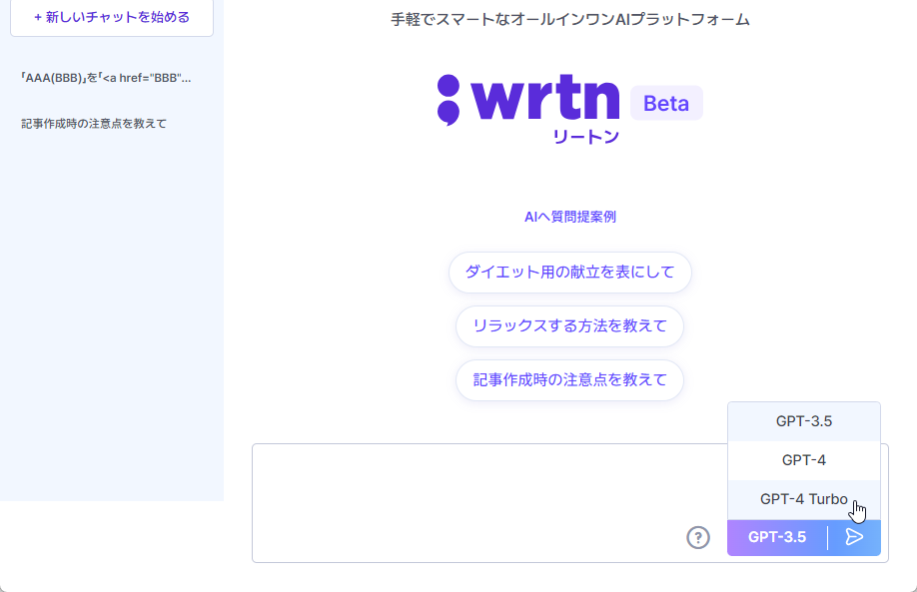Select GPT-4 from the model list
Screen dimensions: 917x592
pos(803,460)
